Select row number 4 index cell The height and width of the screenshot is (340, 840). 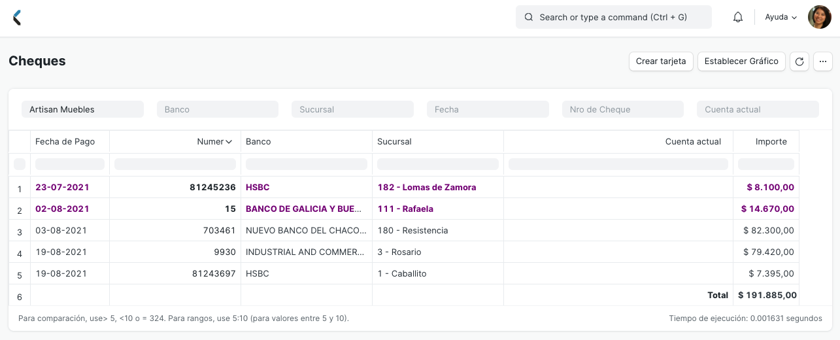point(20,253)
